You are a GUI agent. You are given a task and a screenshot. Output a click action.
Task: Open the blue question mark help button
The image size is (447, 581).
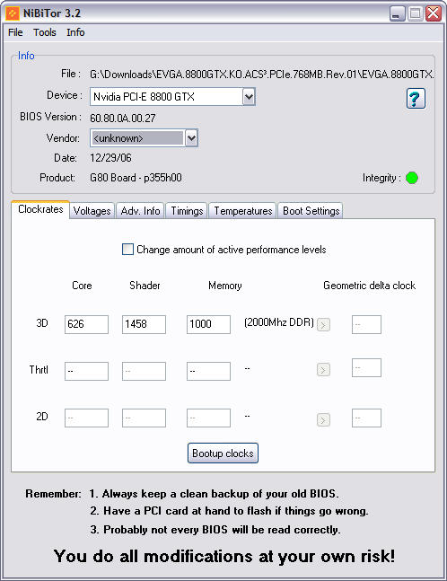click(416, 99)
